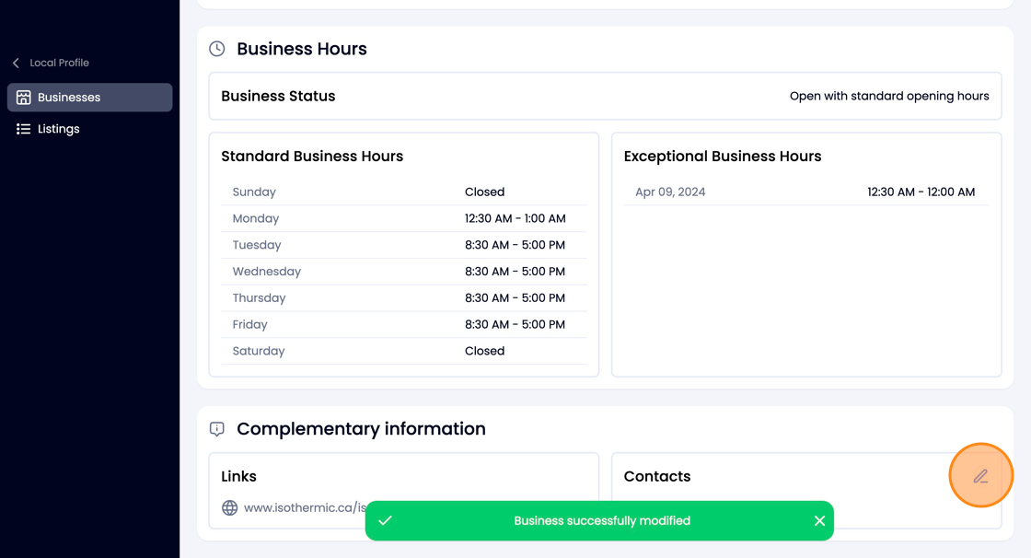Click Thursday hours 8:30 AM - 5:00 PM
The width and height of the screenshot is (1031, 558).
click(x=515, y=298)
